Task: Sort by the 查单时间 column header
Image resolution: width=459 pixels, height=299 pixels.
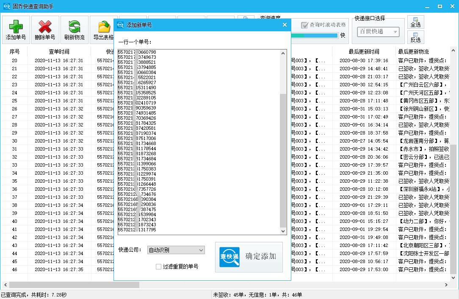Action: point(59,52)
